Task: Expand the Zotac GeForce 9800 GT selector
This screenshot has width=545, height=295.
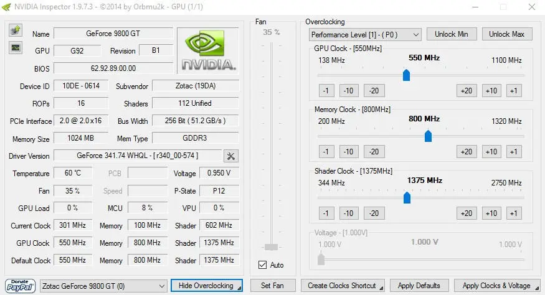Action: click(x=103, y=286)
